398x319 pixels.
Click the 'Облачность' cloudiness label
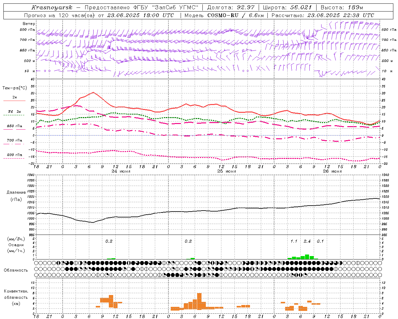tap(16, 270)
